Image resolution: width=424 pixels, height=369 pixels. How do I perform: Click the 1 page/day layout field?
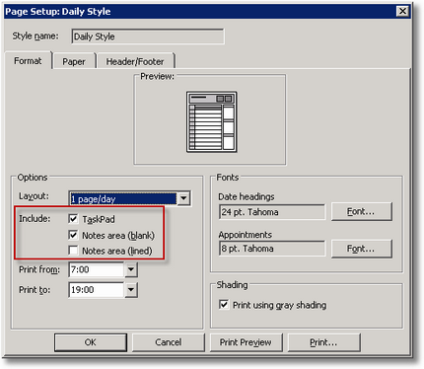[x=123, y=198]
